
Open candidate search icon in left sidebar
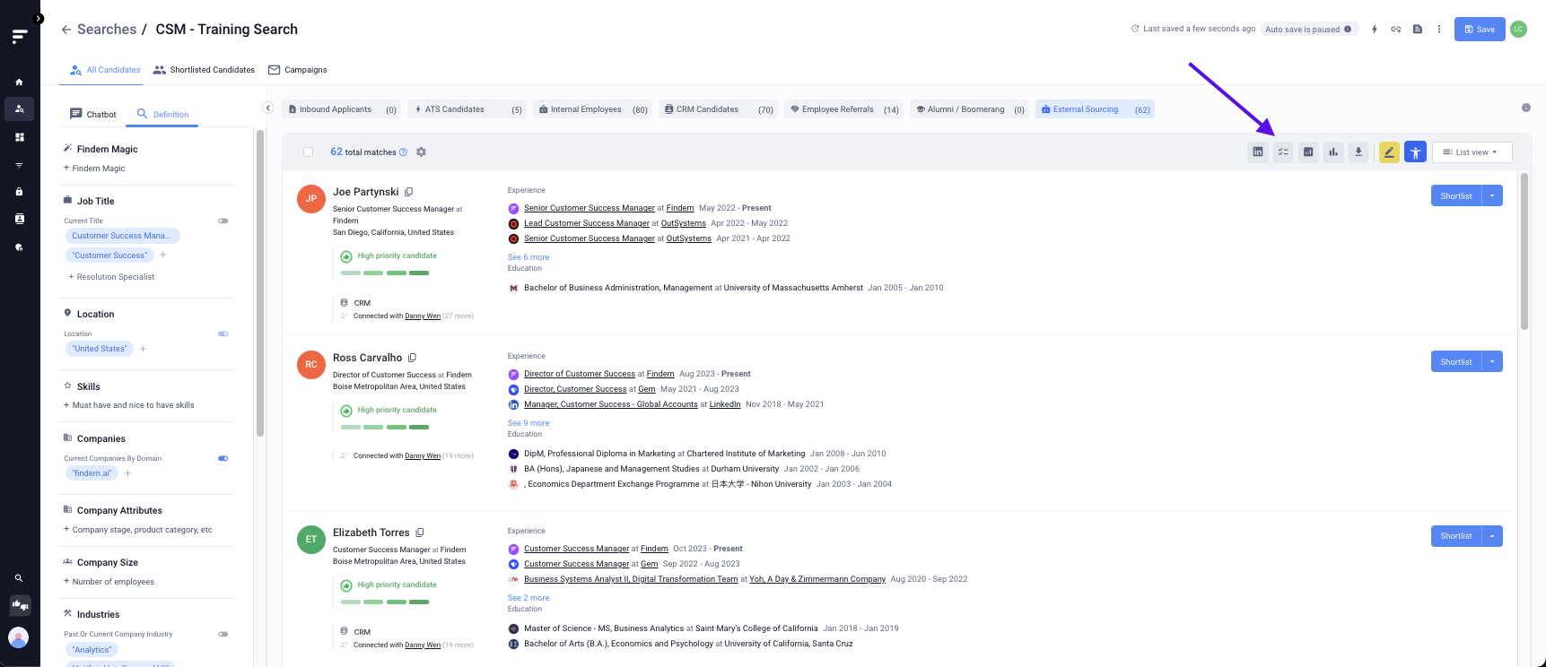[20, 108]
